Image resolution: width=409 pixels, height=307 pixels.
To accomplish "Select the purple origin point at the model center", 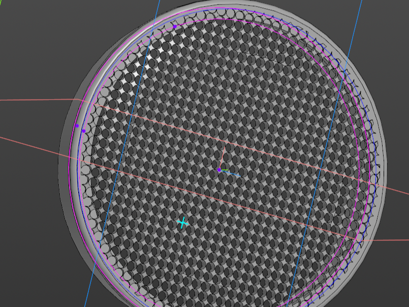I will tap(219, 170).
